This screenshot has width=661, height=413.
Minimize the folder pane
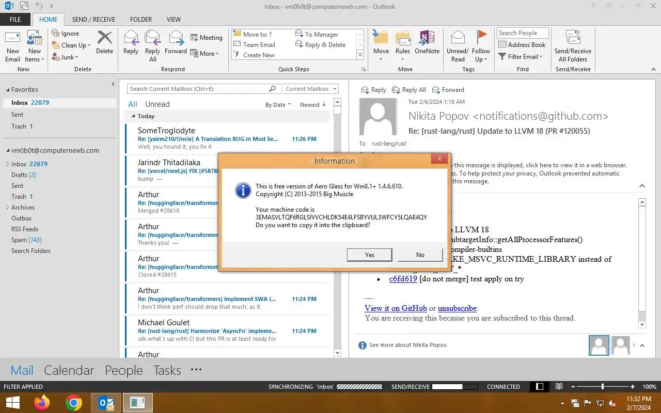tap(113, 84)
